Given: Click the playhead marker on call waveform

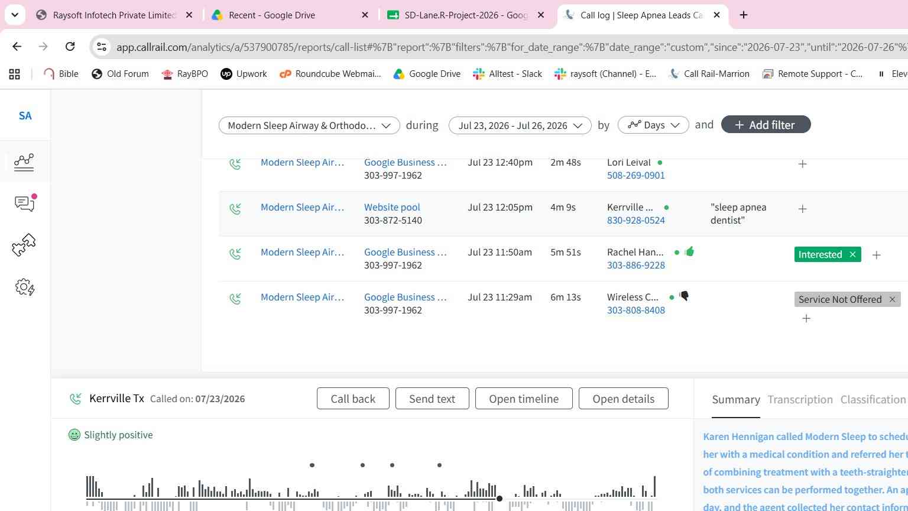Looking at the screenshot, I should pyautogui.click(x=500, y=499).
